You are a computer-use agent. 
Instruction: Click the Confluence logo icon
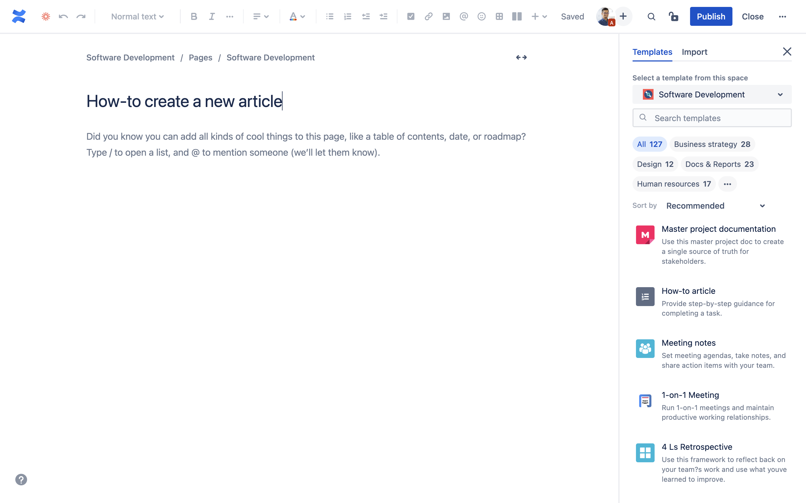click(x=19, y=16)
